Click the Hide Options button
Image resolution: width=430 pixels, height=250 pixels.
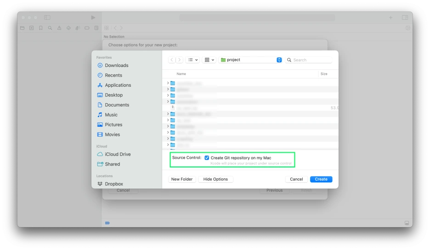pos(215,179)
